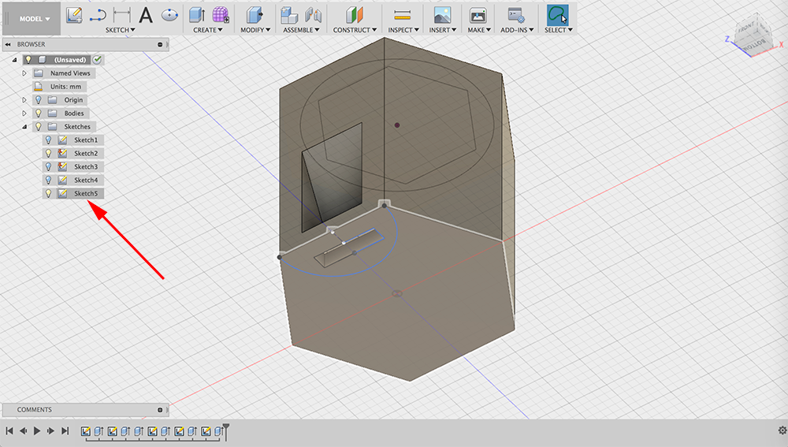The height and width of the screenshot is (447, 788).
Task: Click the Browser panel options round button
Action: pyautogui.click(x=160, y=44)
